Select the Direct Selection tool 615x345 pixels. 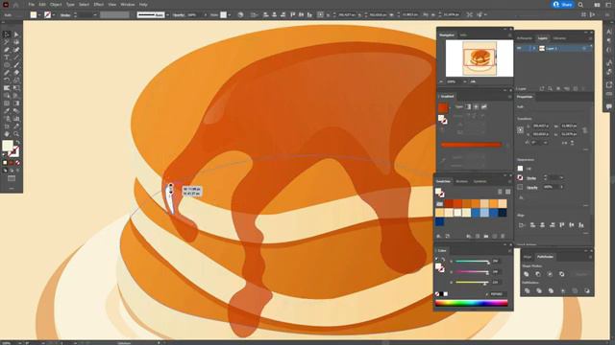[16, 34]
